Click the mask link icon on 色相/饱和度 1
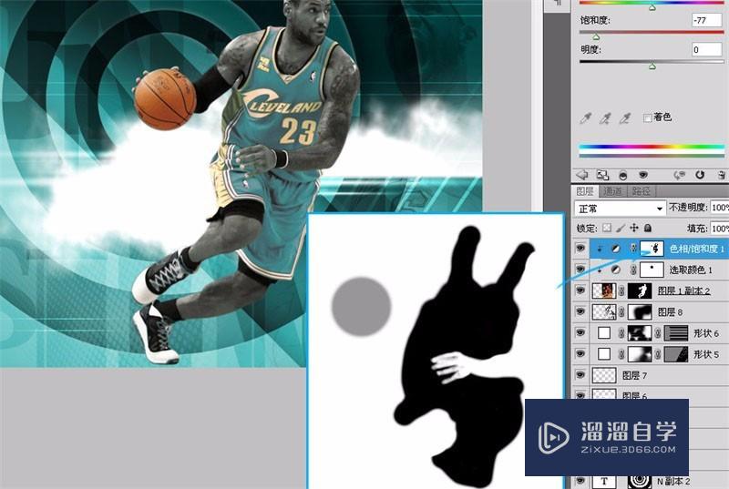 [633, 249]
